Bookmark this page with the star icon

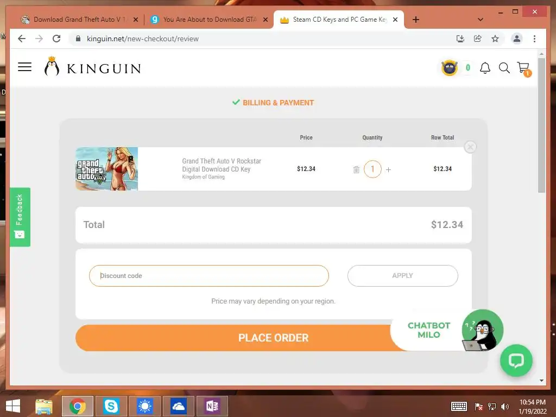pos(495,39)
